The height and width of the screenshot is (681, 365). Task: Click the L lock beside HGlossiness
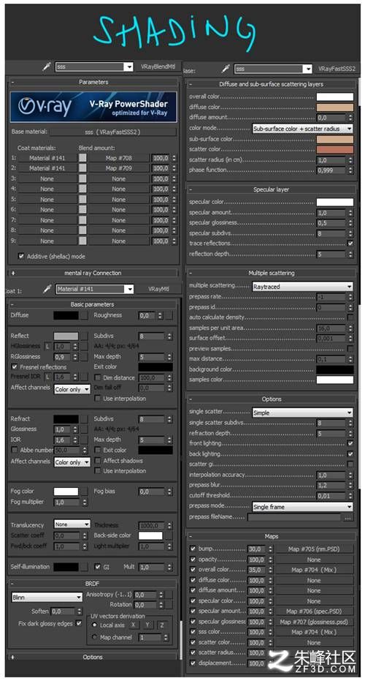point(47,347)
